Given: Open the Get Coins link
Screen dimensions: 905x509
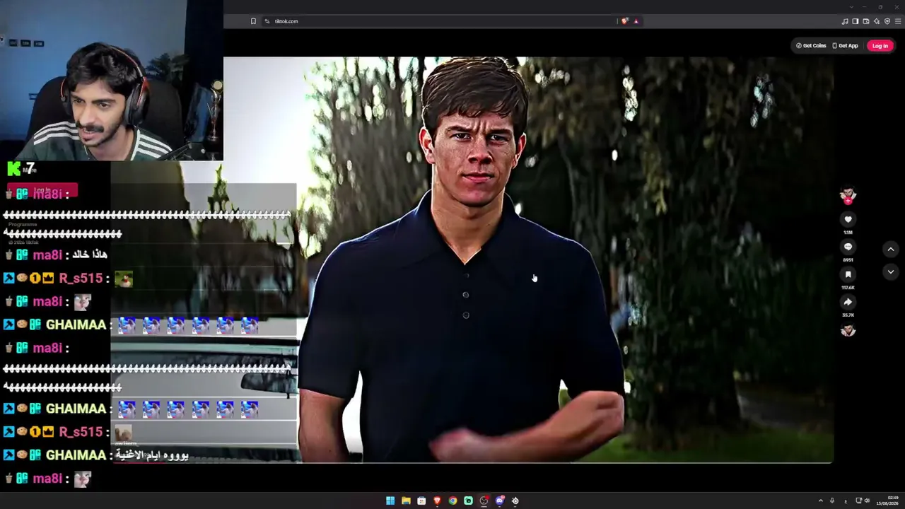Looking at the screenshot, I should [811, 46].
